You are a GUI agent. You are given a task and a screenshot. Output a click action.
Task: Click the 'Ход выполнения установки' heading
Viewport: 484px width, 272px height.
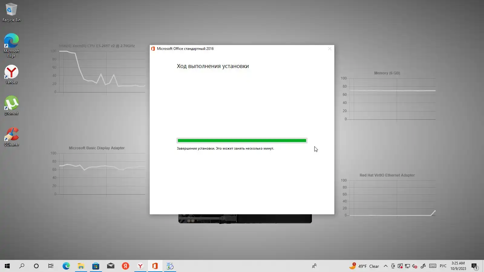click(213, 66)
